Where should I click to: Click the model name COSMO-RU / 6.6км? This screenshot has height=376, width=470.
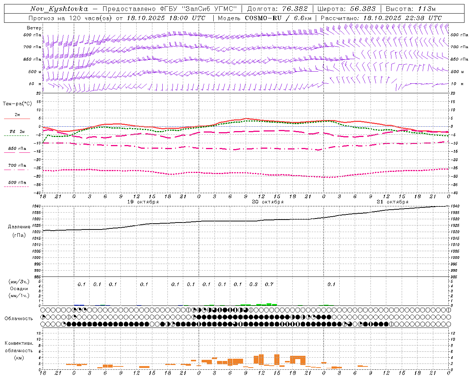pos(278,18)
